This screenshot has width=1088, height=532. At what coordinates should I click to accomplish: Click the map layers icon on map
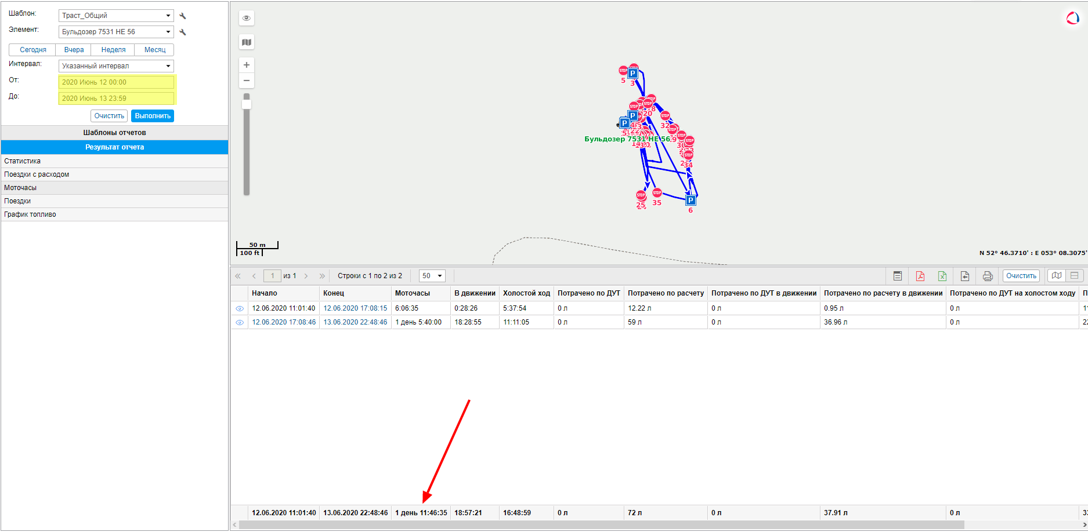(247, 42)
